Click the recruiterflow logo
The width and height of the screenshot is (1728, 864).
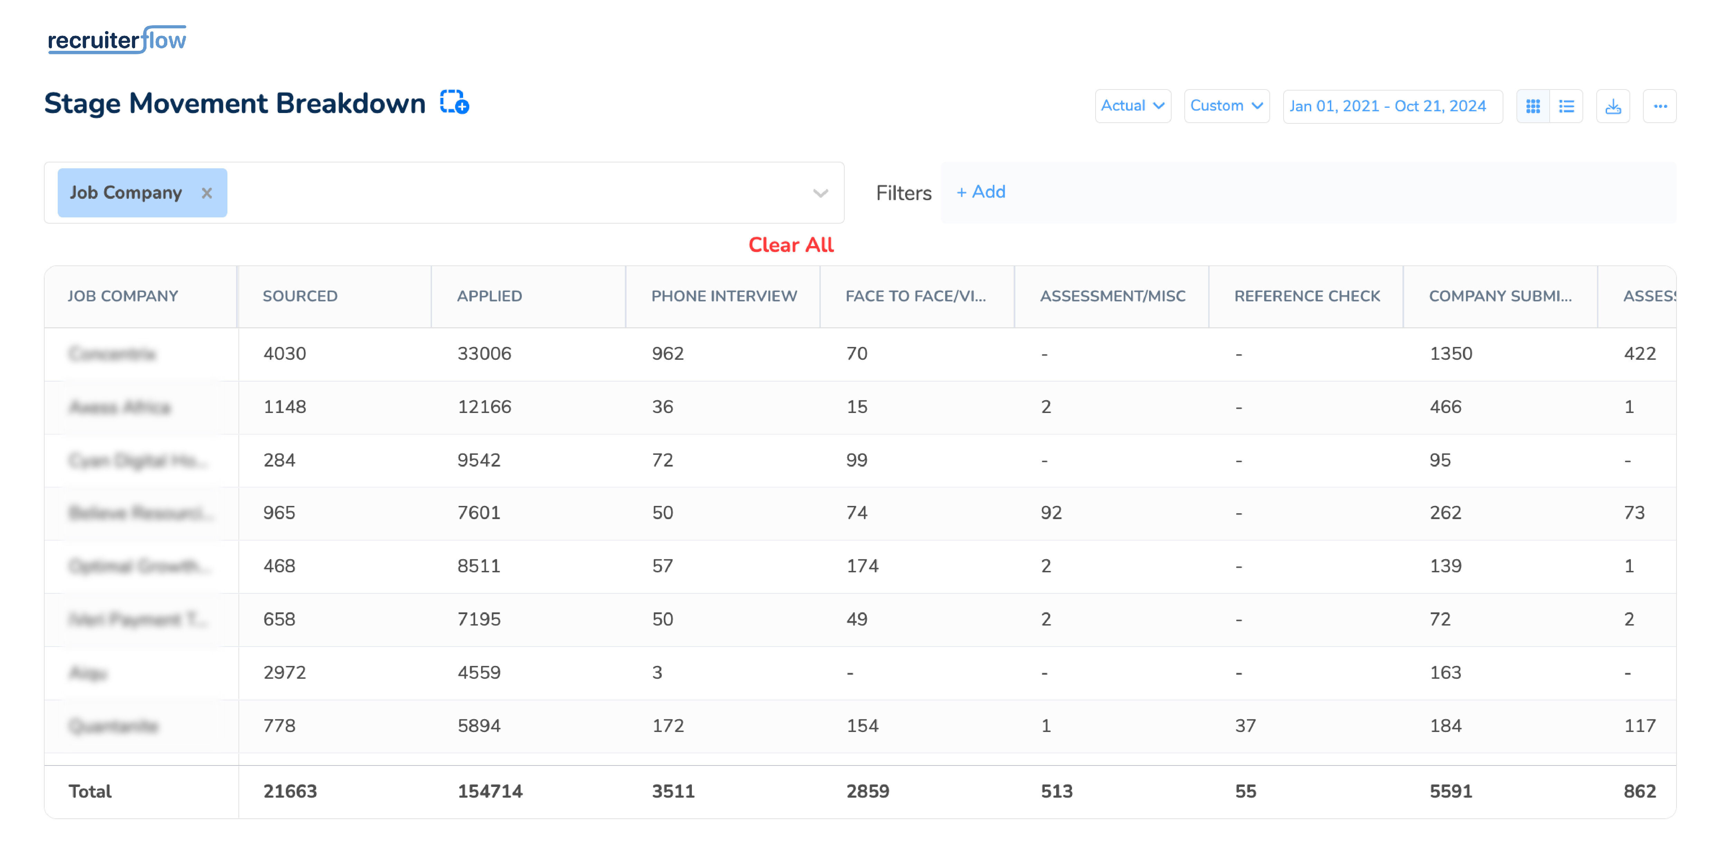point(117,40)
